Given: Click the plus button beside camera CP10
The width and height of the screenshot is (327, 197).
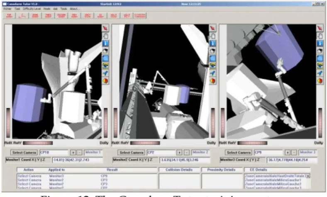Looking at the screenshot, I should (x=73, y=153).
